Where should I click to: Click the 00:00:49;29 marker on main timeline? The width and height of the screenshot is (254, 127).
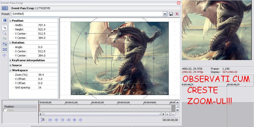coord(234,84)
